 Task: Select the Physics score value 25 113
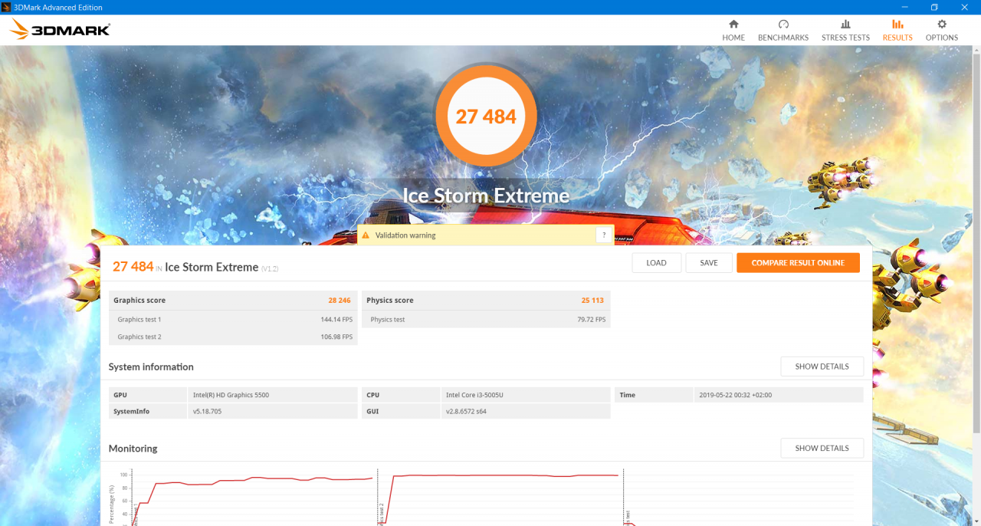tap(592, 301)
